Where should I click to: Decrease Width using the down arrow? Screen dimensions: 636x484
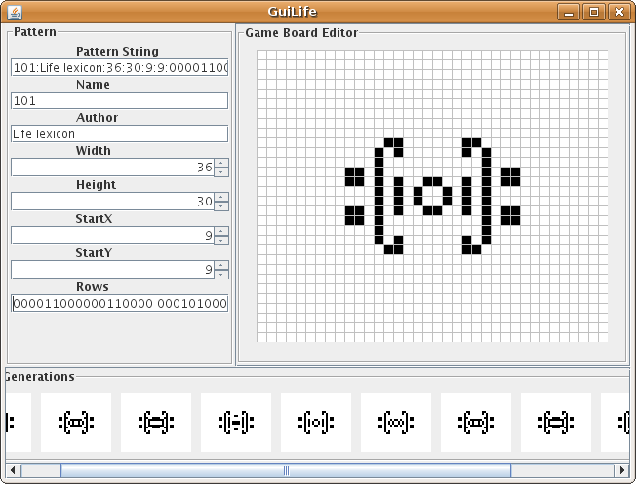point(221,171)
